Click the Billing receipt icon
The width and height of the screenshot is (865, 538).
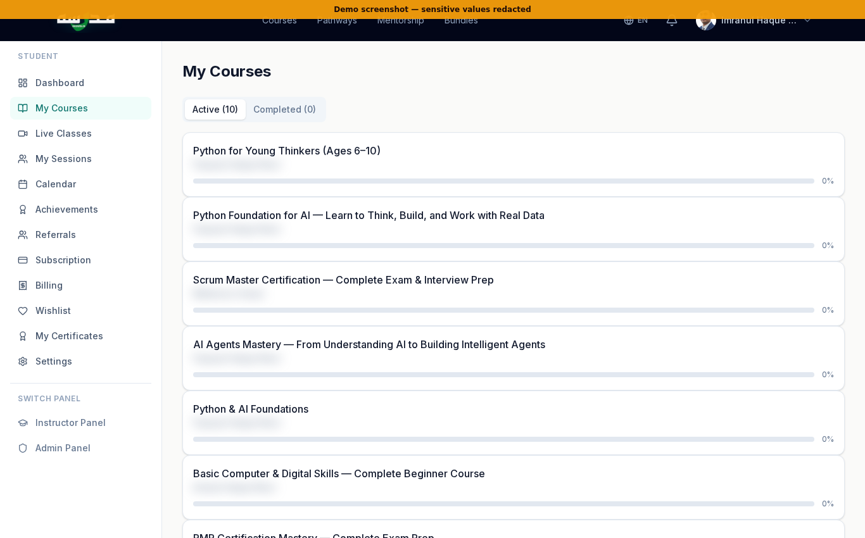coord(23,285)
